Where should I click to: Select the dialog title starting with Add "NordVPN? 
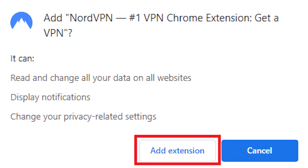pyautogui.click(x=161, y=25)
